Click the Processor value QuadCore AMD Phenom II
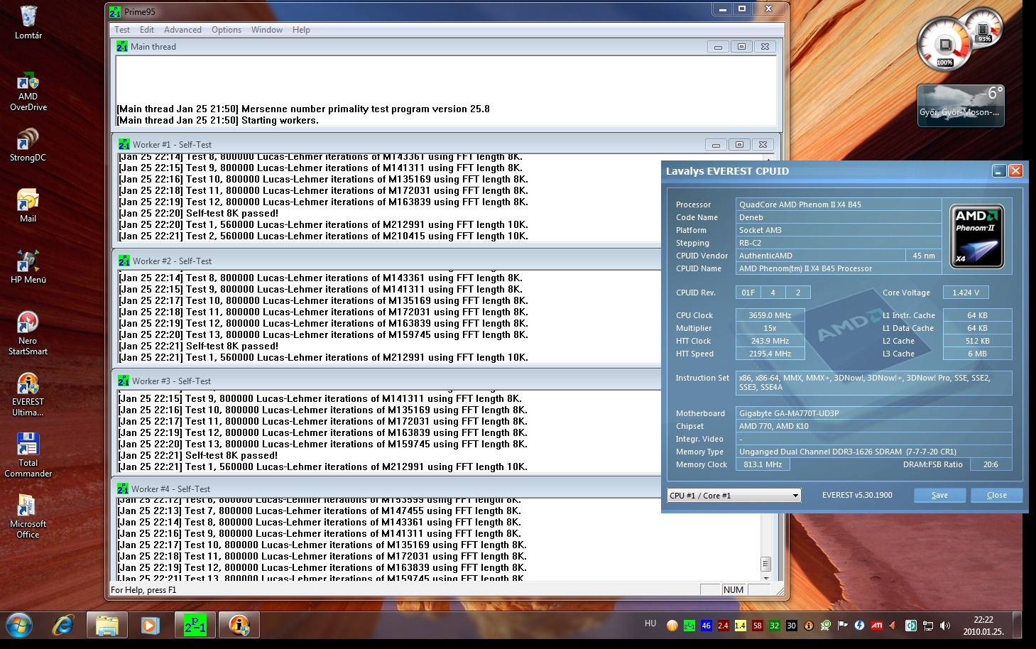Viewport: 1036px width, 649px height. [x=839, y=204]
